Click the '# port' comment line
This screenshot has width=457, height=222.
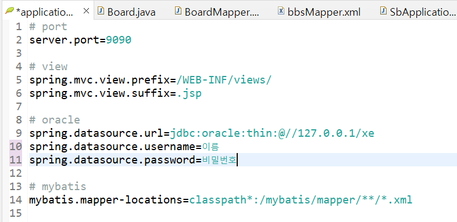coord(48,27)
